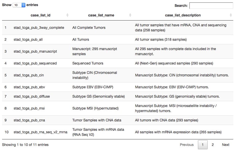Image resolution: width=234 pixels, height=150 pixels.
Task: Select row stad_tcga_pub_3way_complete
Action: tap(39, 28)
